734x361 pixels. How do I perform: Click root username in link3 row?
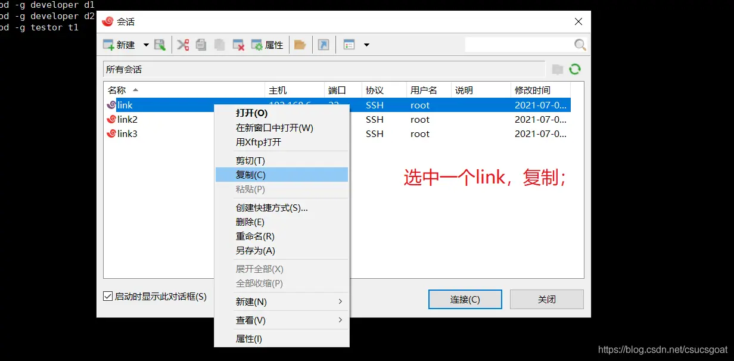pyautogui.click(x=420, y=133)
